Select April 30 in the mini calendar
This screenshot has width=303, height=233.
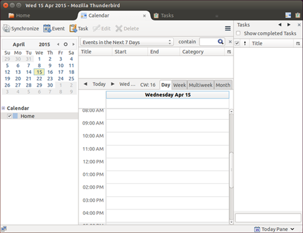[x=50, y=85]
